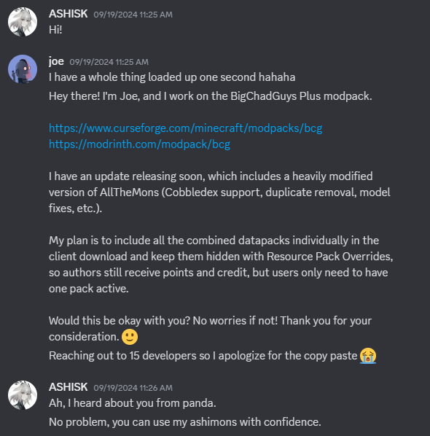Click the 'Hi!' message text

pos(55,30)
